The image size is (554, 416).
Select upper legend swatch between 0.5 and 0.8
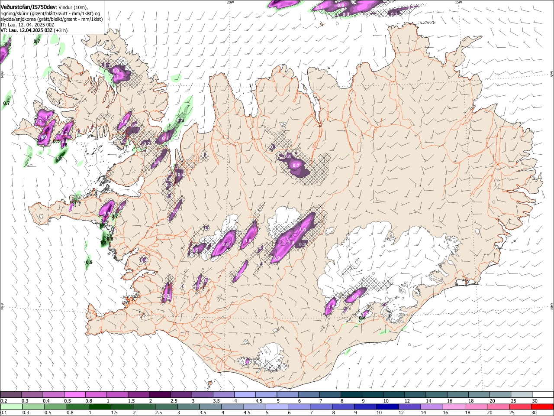[x=74, y=394]
